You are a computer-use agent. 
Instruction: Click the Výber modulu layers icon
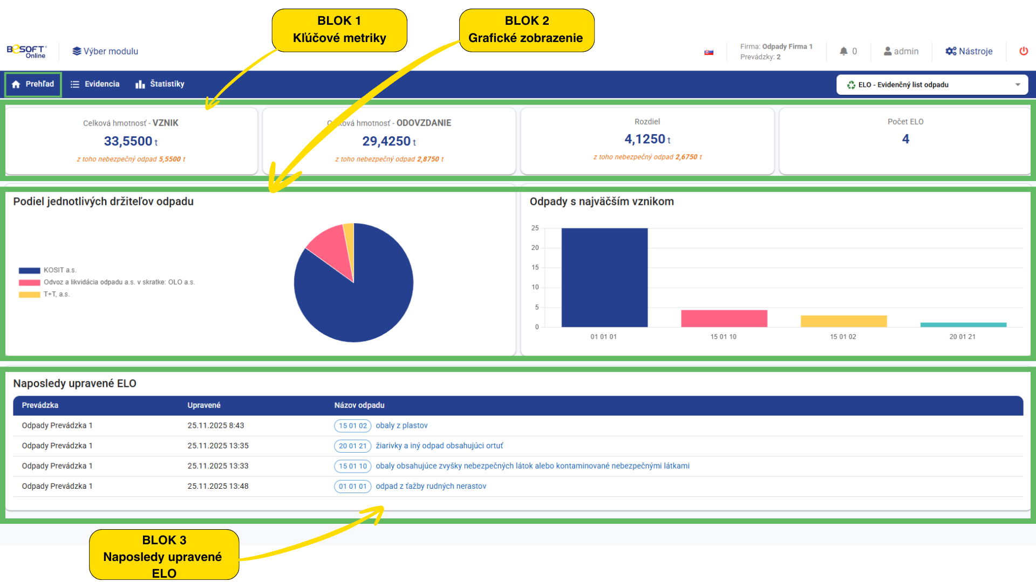click(77, 51)
